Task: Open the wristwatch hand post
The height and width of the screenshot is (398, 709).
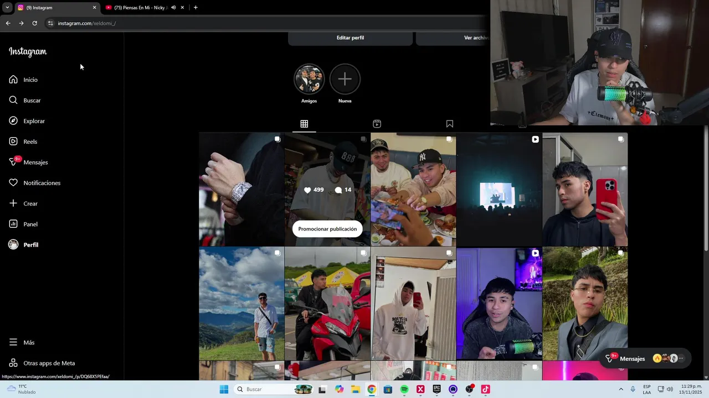Action: coord(242,189)
